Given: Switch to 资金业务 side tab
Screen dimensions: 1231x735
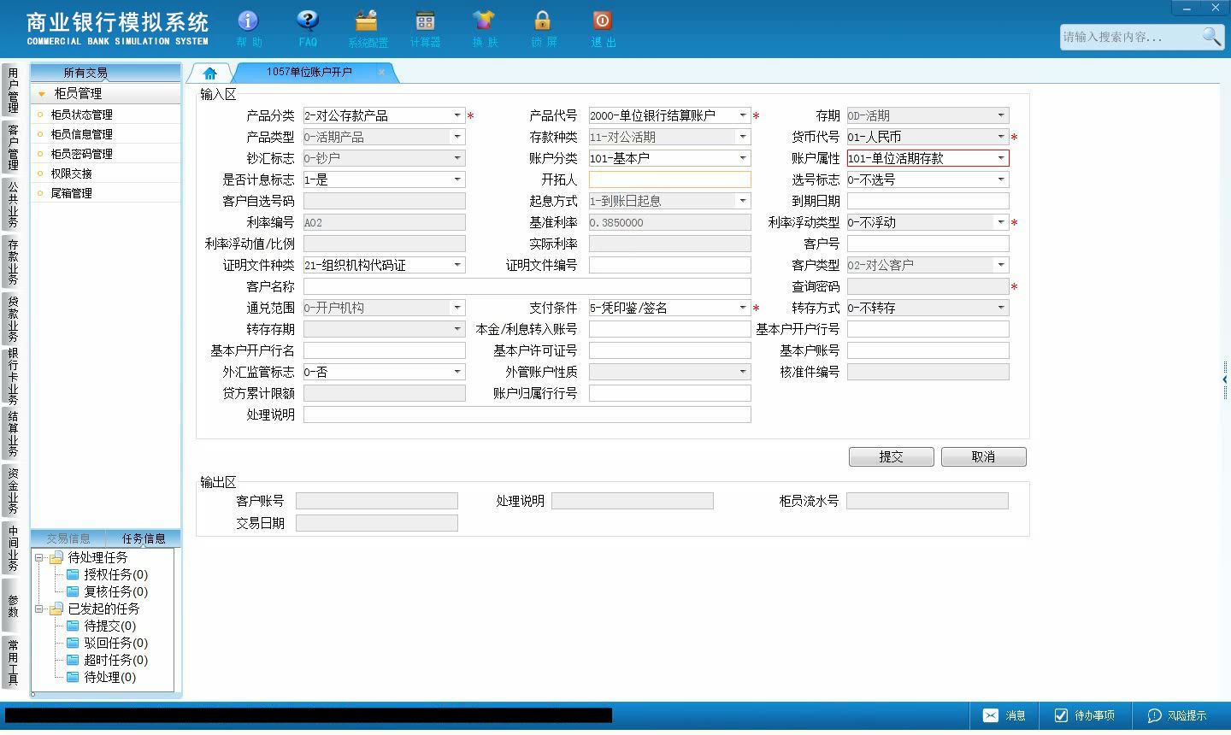Looking at the screenshot, I should (13, 491).
